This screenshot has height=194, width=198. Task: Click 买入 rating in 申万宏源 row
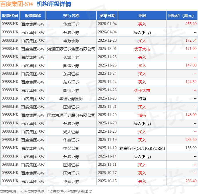(142, 41)
